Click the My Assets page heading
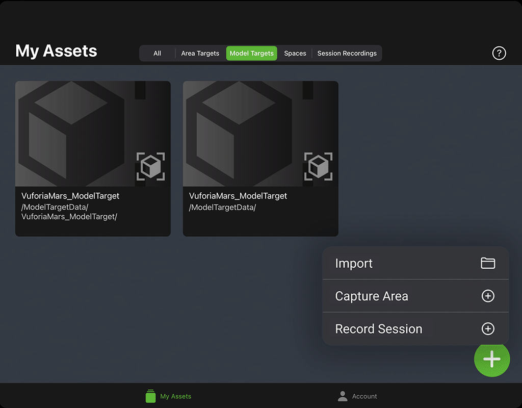This screenshot has height=408, width=522. click(56, 51)
